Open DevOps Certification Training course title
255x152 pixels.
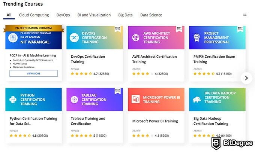pos(88,59)
